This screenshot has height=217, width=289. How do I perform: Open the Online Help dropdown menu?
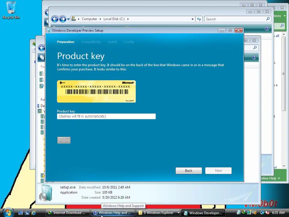click(271, 178)
